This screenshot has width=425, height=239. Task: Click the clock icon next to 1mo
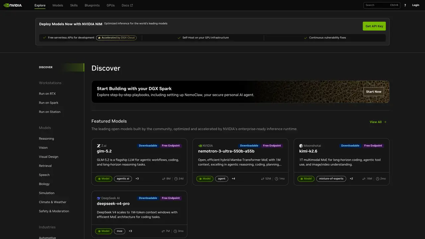pos(277,179)
